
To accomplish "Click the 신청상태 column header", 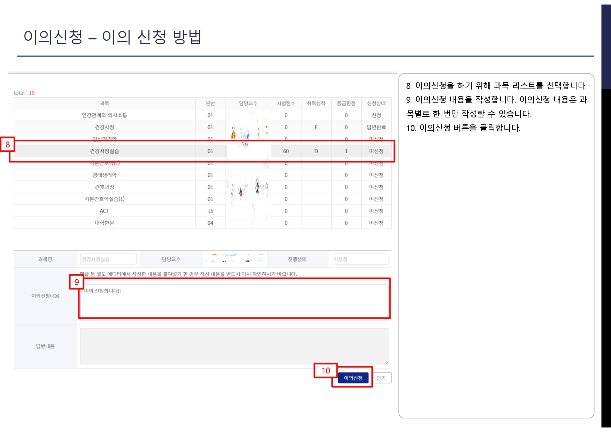I will [376, 103].
